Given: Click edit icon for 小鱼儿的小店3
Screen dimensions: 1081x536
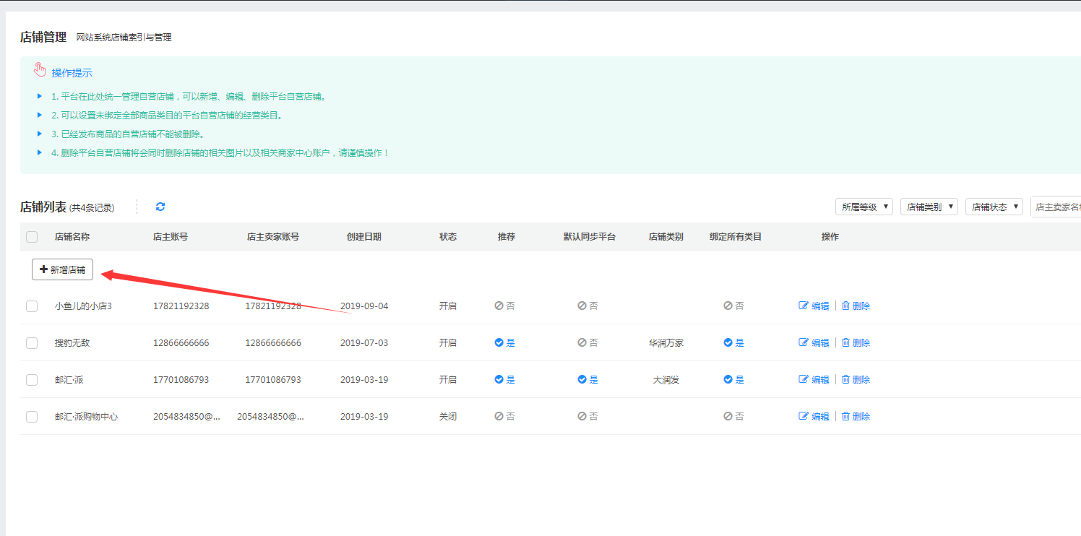Looking at the screenshot, I should pyautogui.click(x=804, y=306).
